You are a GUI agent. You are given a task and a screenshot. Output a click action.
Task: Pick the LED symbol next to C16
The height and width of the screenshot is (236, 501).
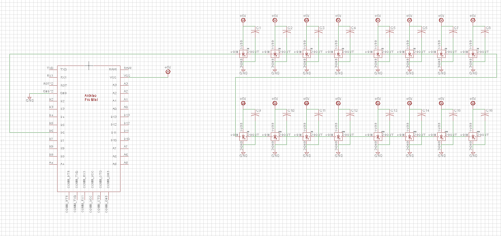click(473, 137)
